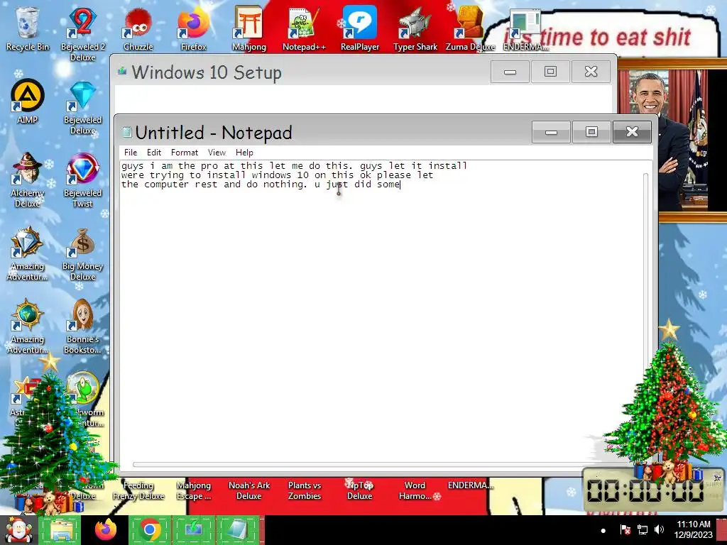Open File Explorer from the taskbar
The height and width of the screenshot is (545, 727).
coord(60,530)
